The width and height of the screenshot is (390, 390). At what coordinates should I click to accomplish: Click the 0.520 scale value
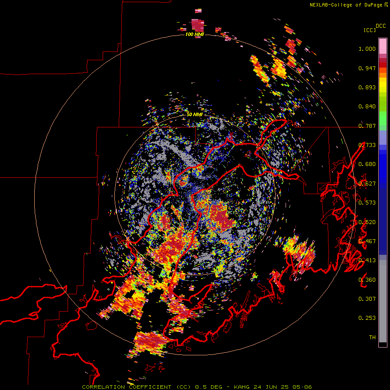click(x=367, y=222)
